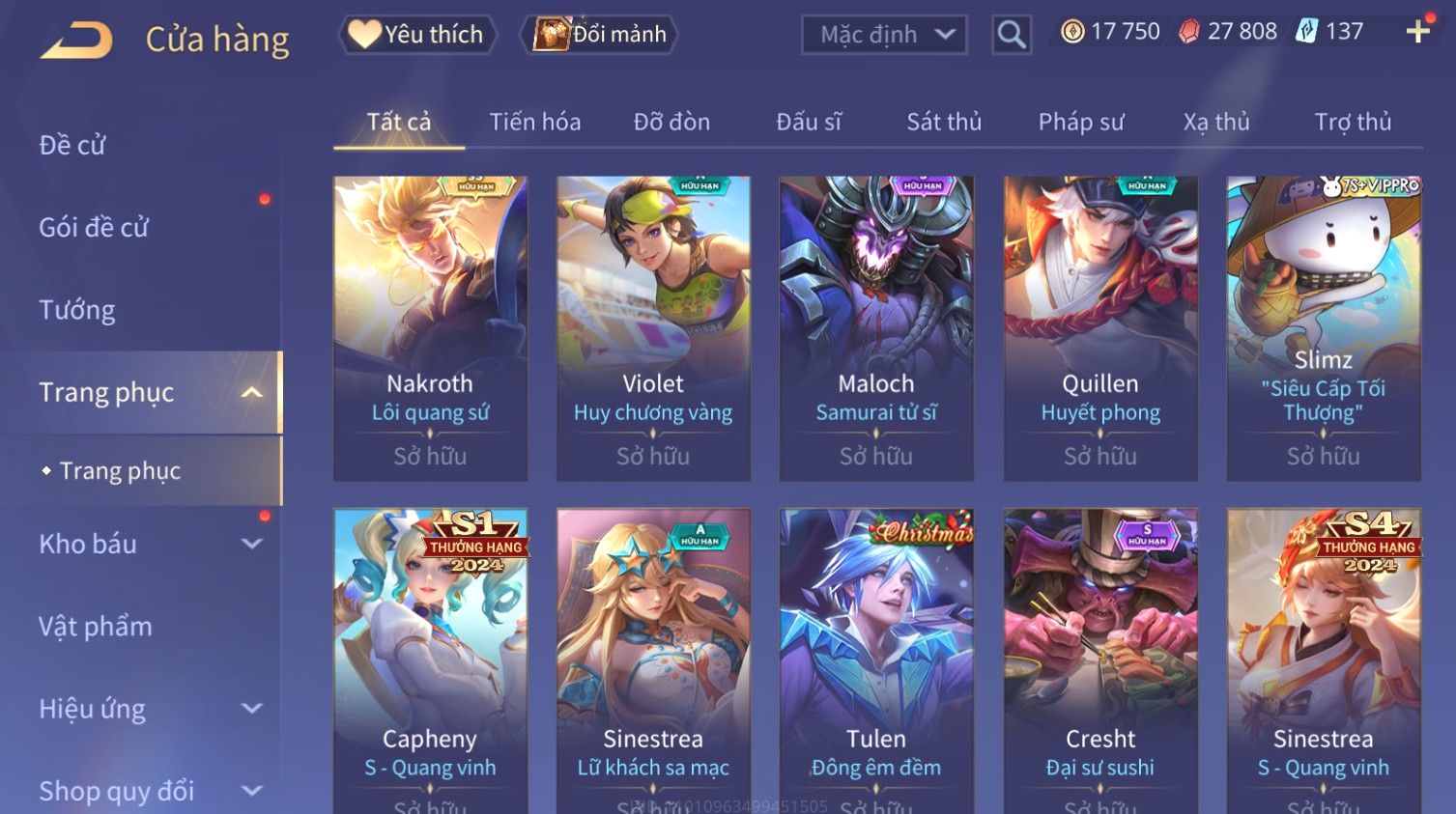1456x814 pixels.
Task: Expand the Kho báu sidebar section
Action: (x=251, y=544)
